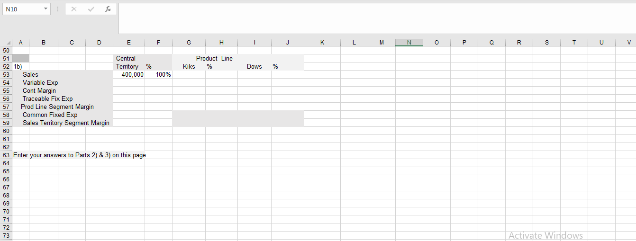Image resolution: width=636 pixels, height=241 pixels.
Task: Select column K header
Action: (322, 43)
